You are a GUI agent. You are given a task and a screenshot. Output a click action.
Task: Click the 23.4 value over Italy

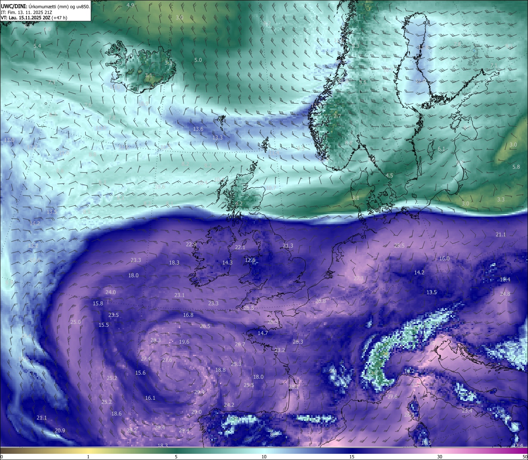(x=467, y=410)
